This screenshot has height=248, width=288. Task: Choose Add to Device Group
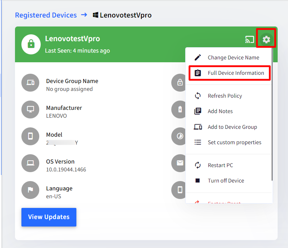(229, 127)
